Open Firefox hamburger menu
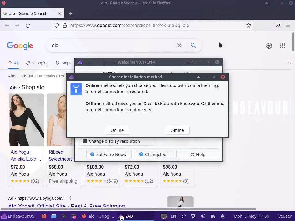 point(288,25)
